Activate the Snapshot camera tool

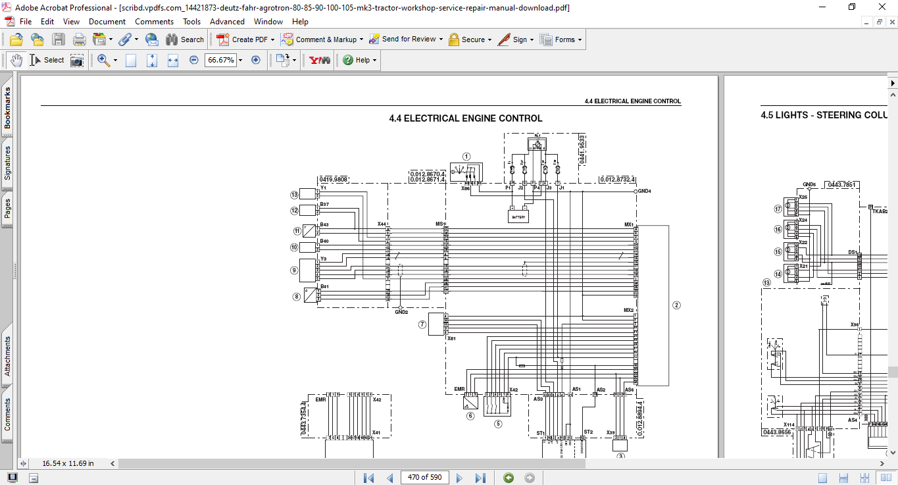pos(77,60)
